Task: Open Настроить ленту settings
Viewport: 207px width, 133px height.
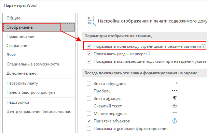Action: click(39, 83)
